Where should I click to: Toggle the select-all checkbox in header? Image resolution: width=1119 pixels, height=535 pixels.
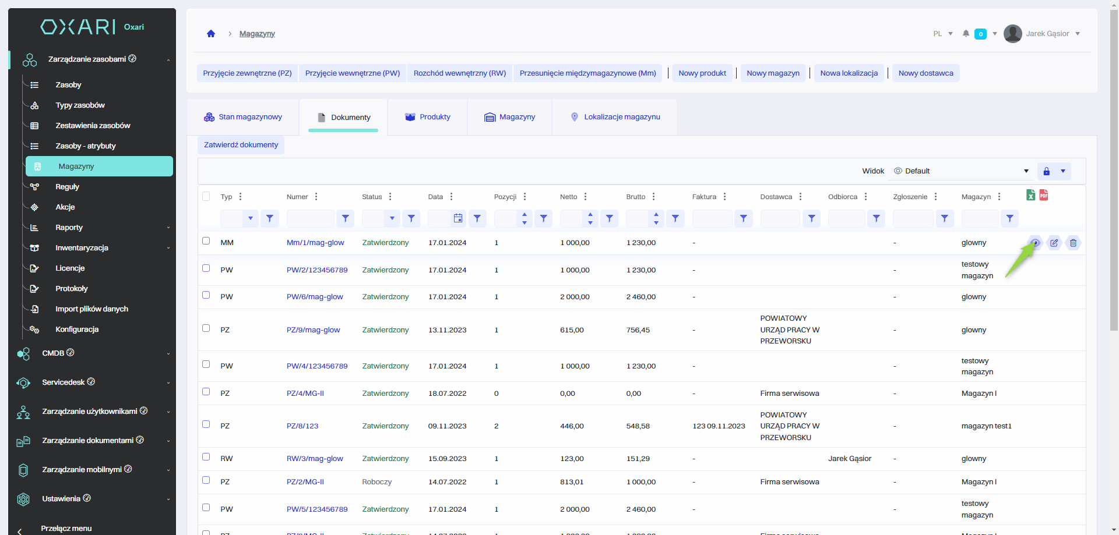coord(206,196)
